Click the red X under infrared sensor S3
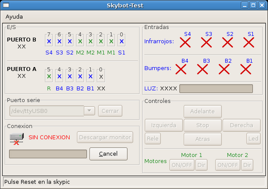The image size is (268, 189). point(206,42)
